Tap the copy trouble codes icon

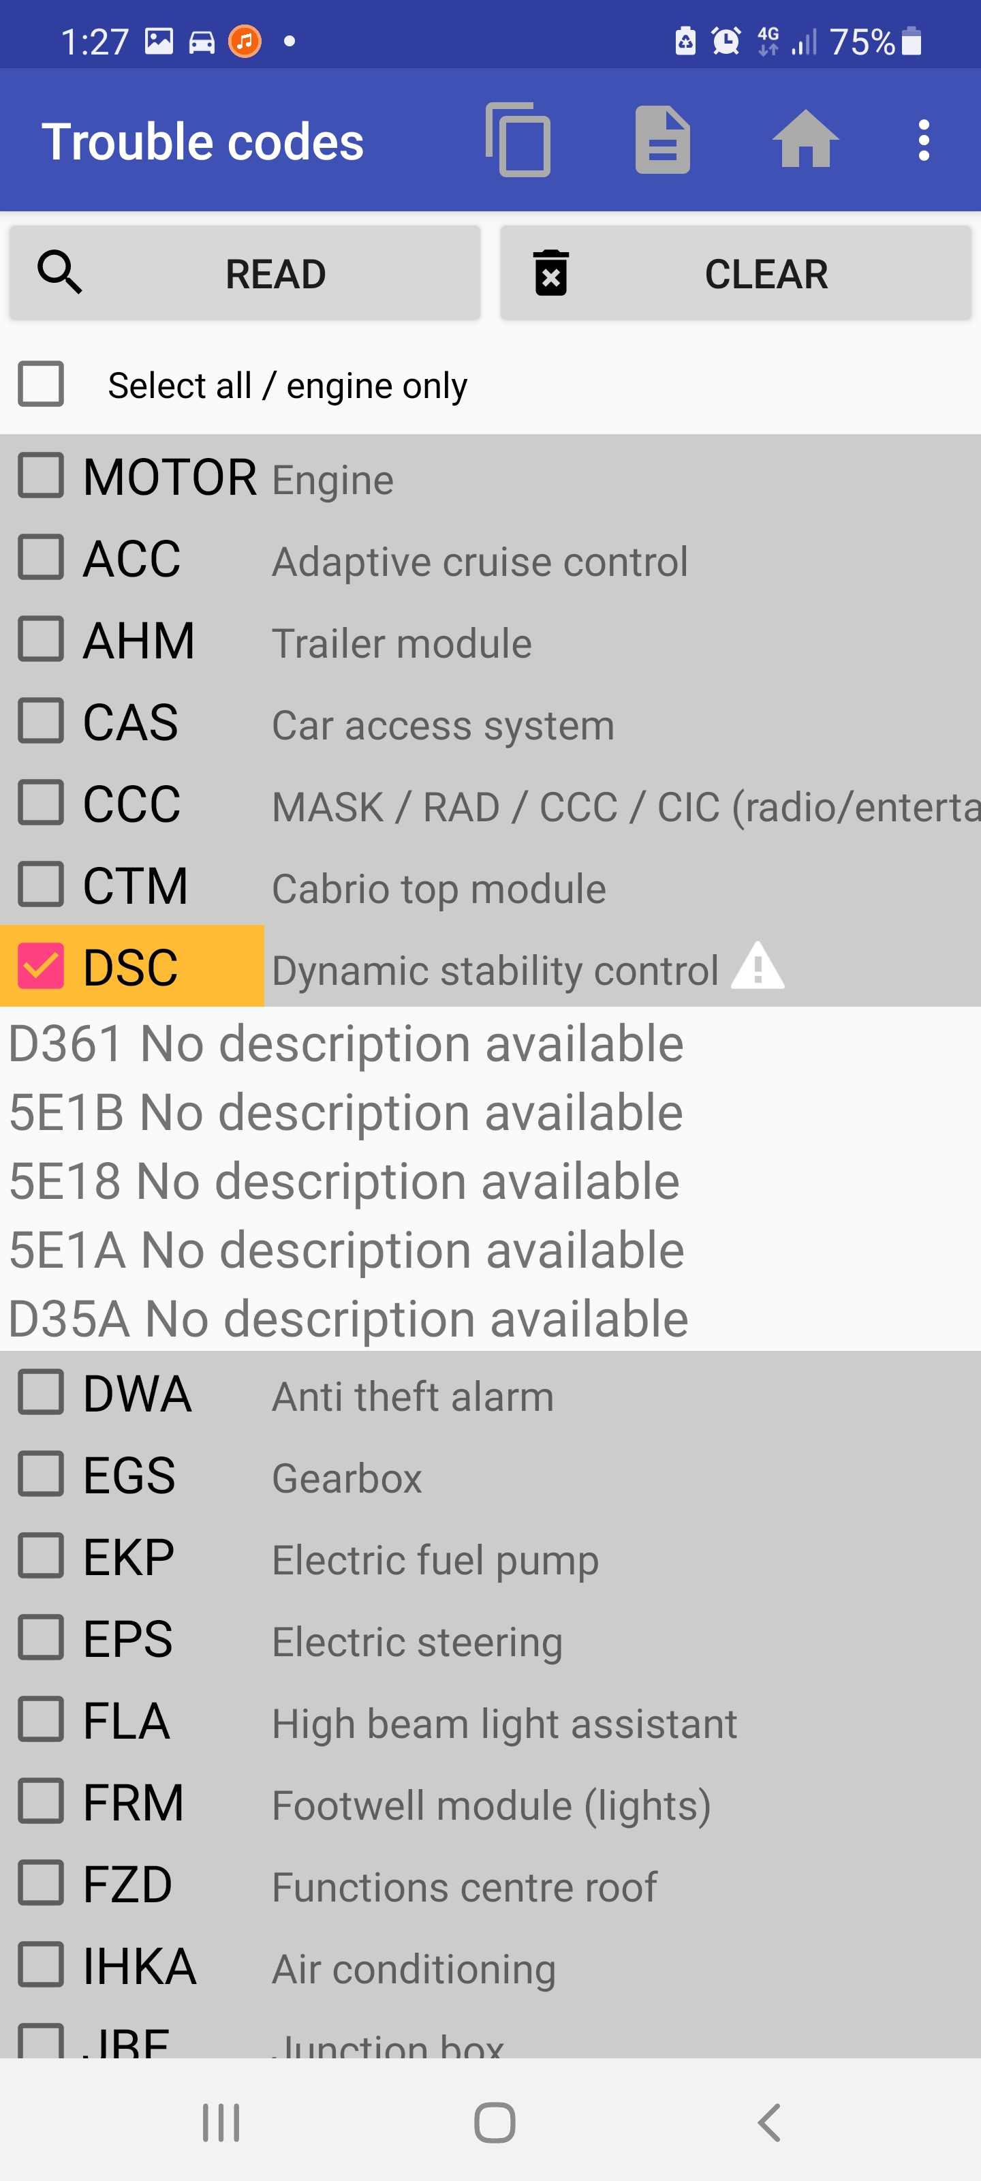[x=518, y=140]
